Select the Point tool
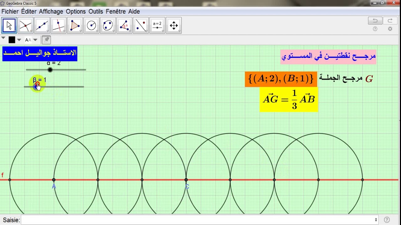Image resolution: width=401 pixels, height=225 pixels. point(25,25)
